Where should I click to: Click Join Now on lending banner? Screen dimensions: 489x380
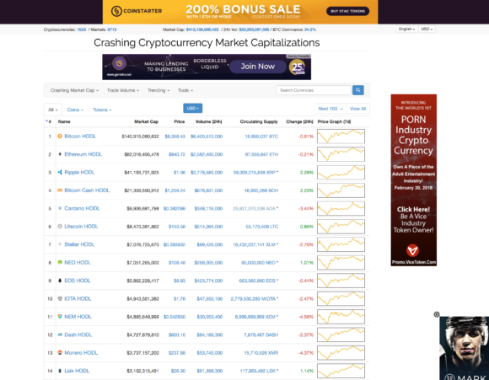click(x=258, y=67)
